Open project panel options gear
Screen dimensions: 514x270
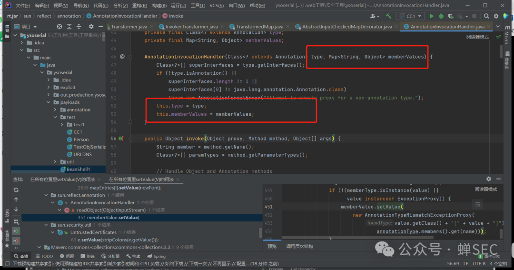pyautogui.click(x=91, y=27)
